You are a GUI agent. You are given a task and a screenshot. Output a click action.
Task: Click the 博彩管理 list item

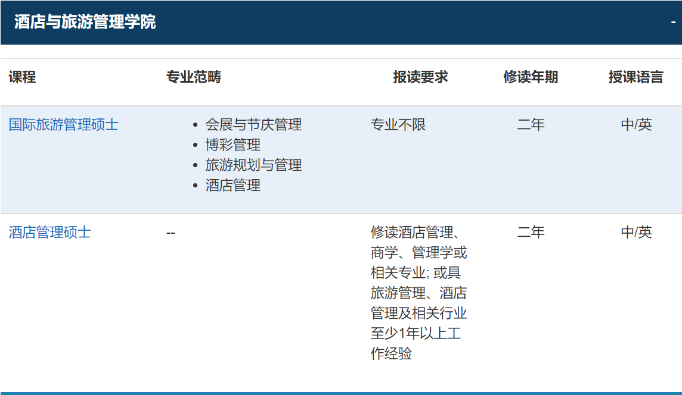click(233, 145)
